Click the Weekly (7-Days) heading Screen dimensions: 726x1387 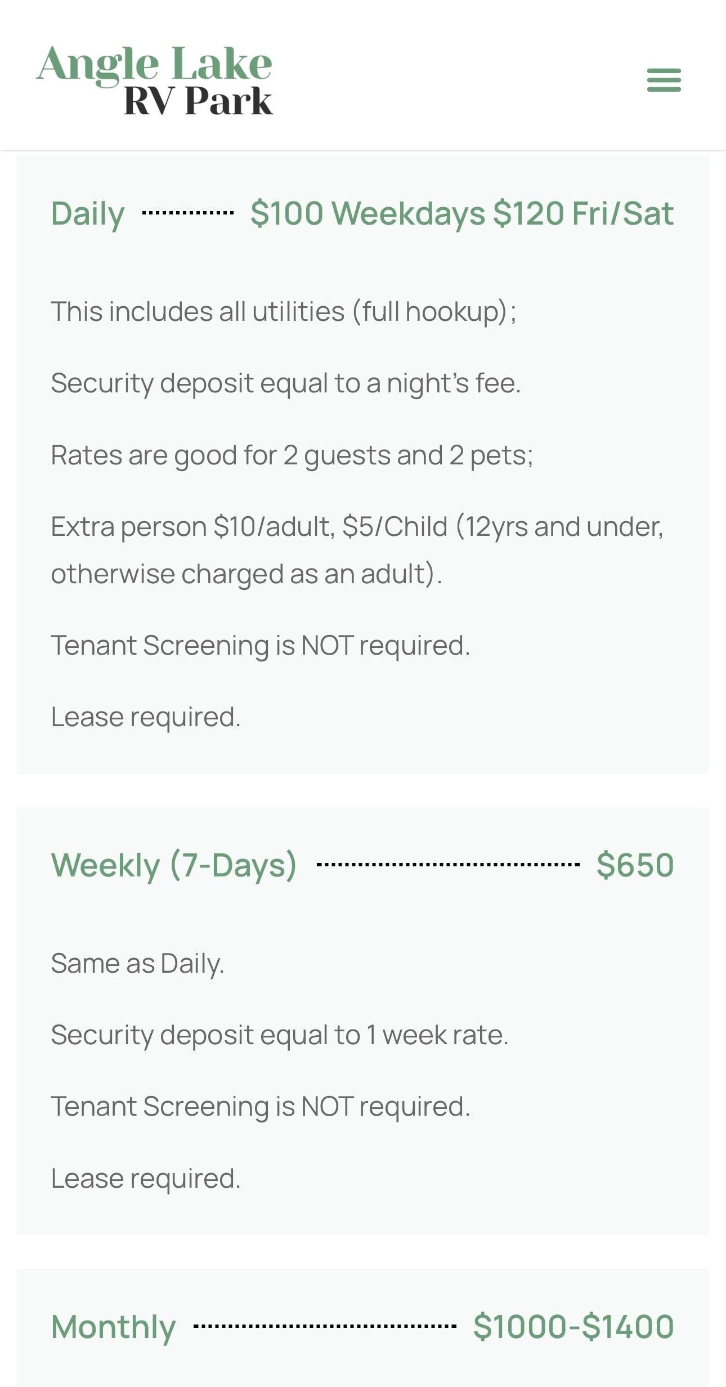click(x=174, y=865)
